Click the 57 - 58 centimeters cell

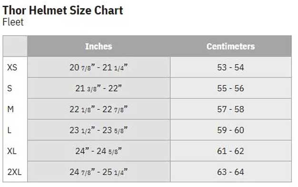coord(231,109)
